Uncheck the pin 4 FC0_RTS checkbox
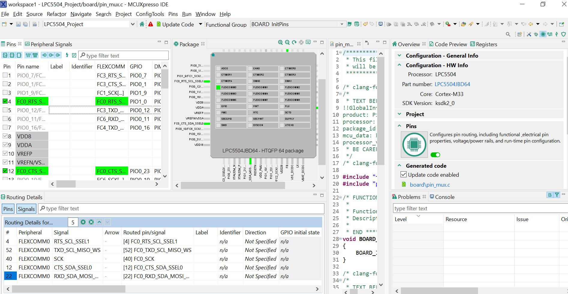568x294 pixels. click(x=5, y=101)
